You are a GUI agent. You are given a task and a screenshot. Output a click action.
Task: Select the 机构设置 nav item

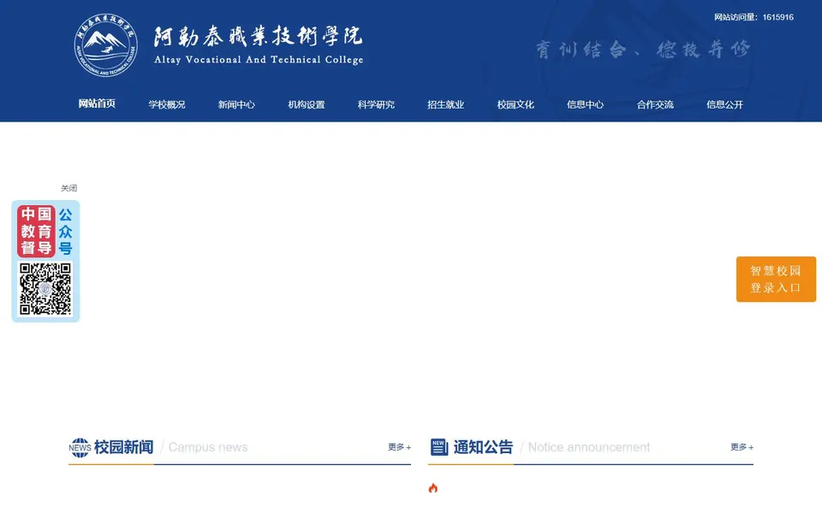(x=307, y=104)
